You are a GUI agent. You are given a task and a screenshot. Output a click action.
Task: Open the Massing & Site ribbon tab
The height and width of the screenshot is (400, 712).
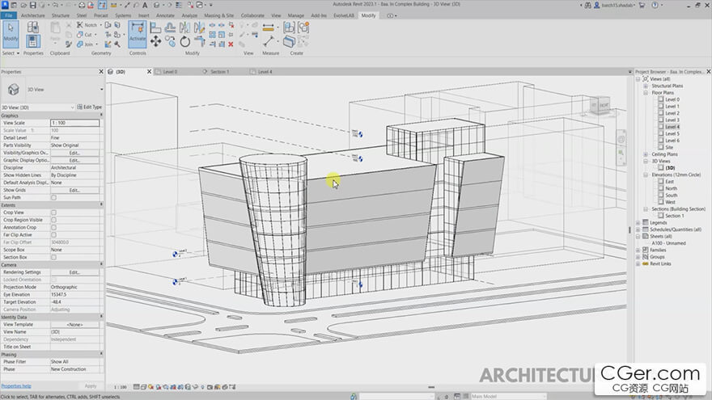tap(219, 15)
